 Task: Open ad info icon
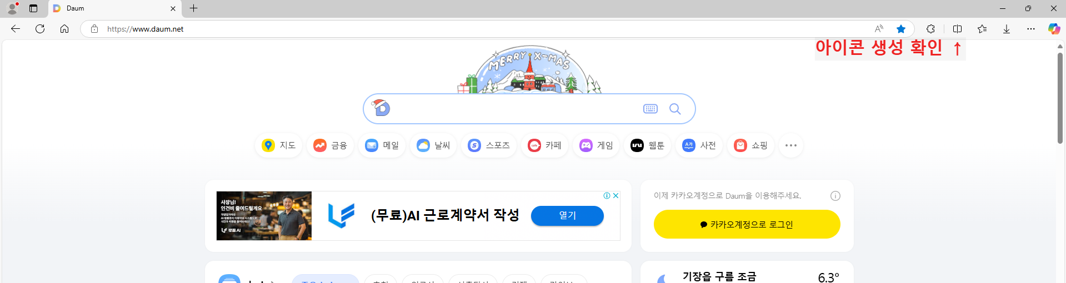[x=607, y=195]
